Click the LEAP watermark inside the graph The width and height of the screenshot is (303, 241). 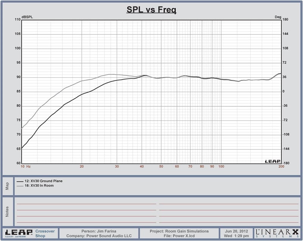pyautogui.click(x=272, y=161)
